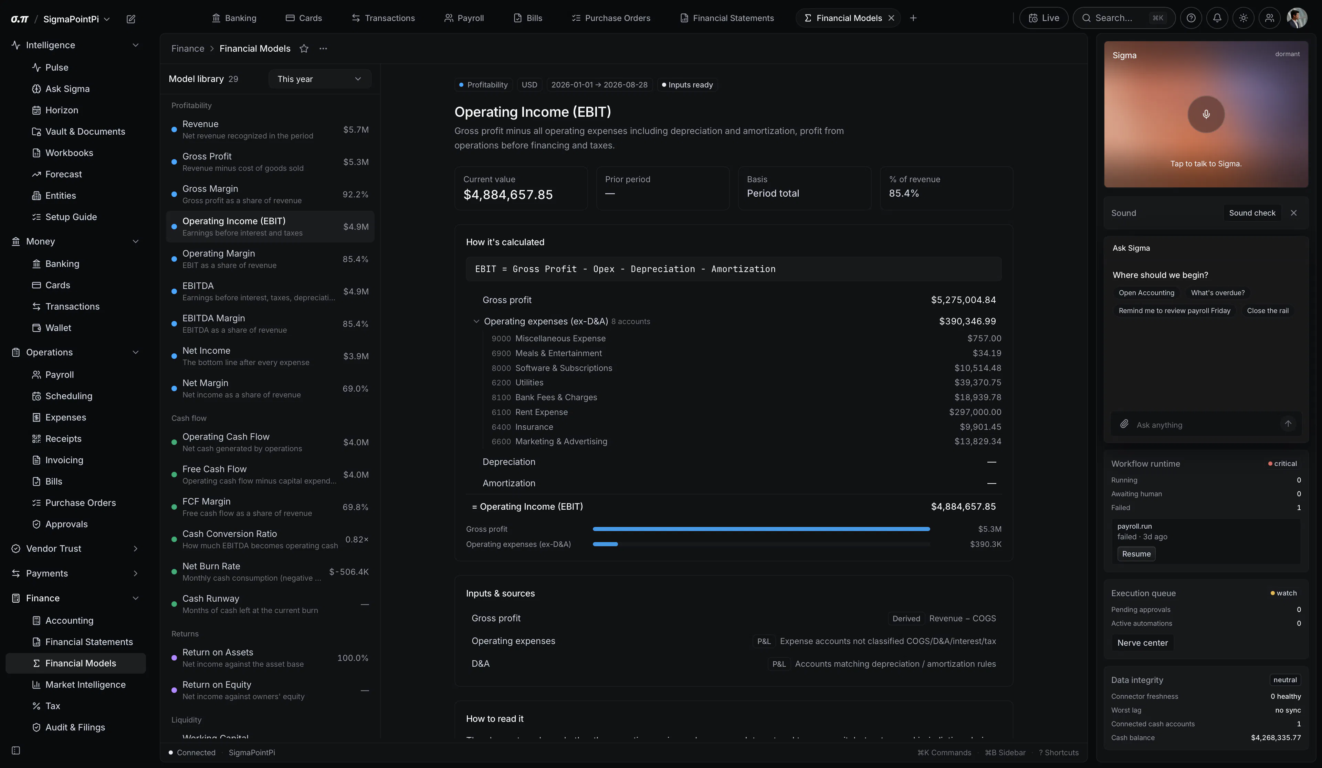Screen dimensions: 1322x768
Task: Open the notifications bell icon
Action: pos(1217,18)
